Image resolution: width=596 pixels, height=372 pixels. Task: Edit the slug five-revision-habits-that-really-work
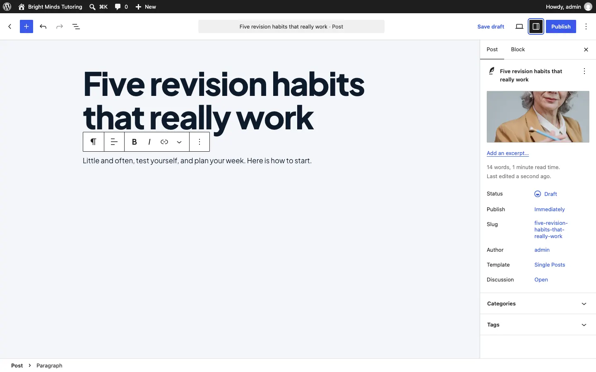[x=551, y=230]
